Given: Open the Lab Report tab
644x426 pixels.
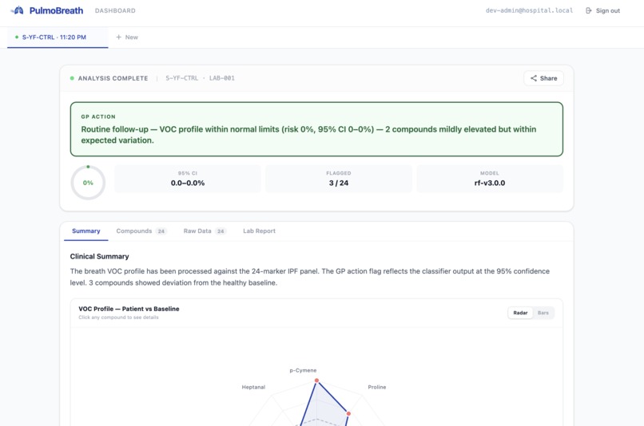Looking at the screenshot, I should tap(259, 231).
